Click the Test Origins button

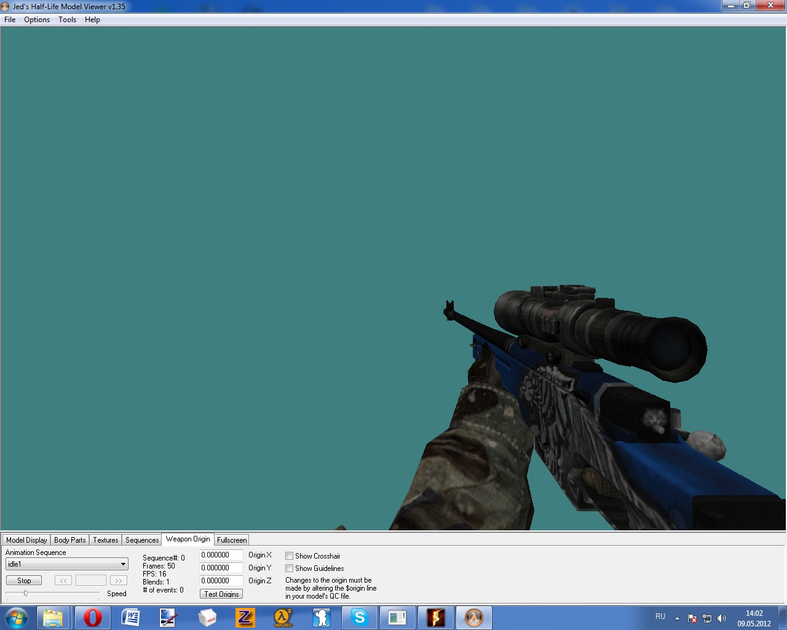tap(221, 594)
